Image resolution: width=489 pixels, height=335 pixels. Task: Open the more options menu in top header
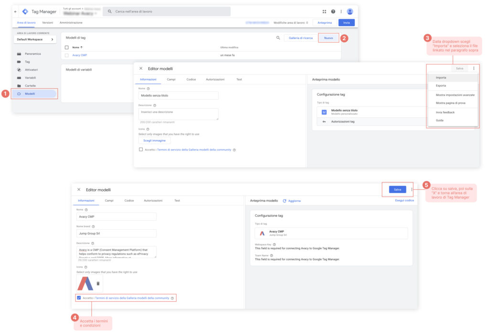[x=341, y=11]
